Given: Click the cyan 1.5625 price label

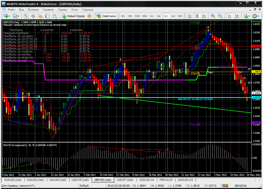Looking at the screenshot, I should pos(256,97).
